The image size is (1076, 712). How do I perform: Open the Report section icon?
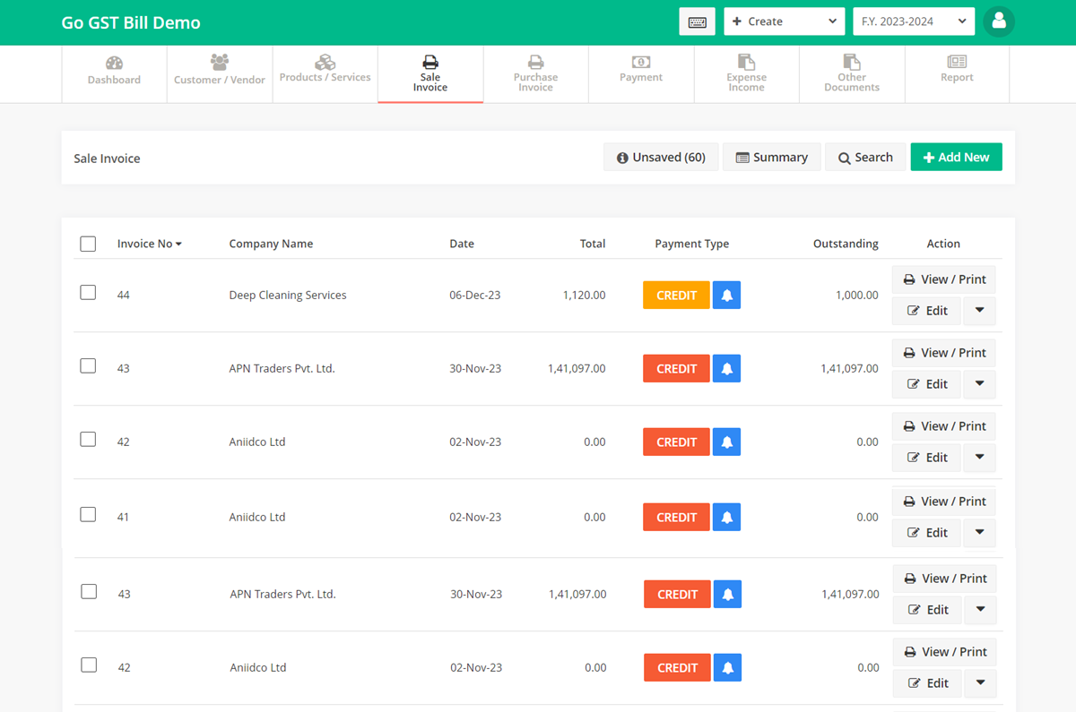[x=957, y=63]
